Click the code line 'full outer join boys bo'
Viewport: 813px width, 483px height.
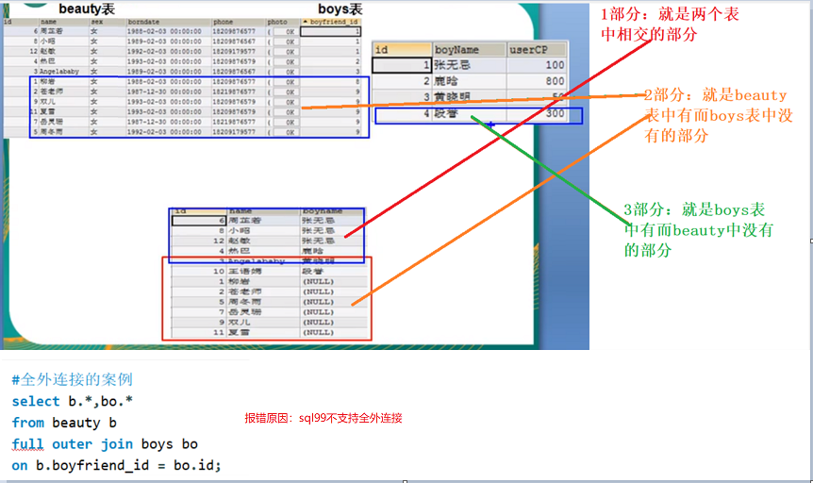pos(104,444)
